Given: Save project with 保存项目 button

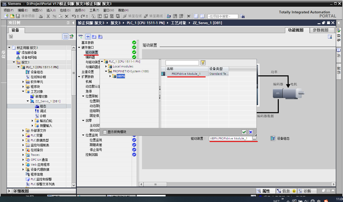Looking at the screenshot, I should click(x=25, y=16).
